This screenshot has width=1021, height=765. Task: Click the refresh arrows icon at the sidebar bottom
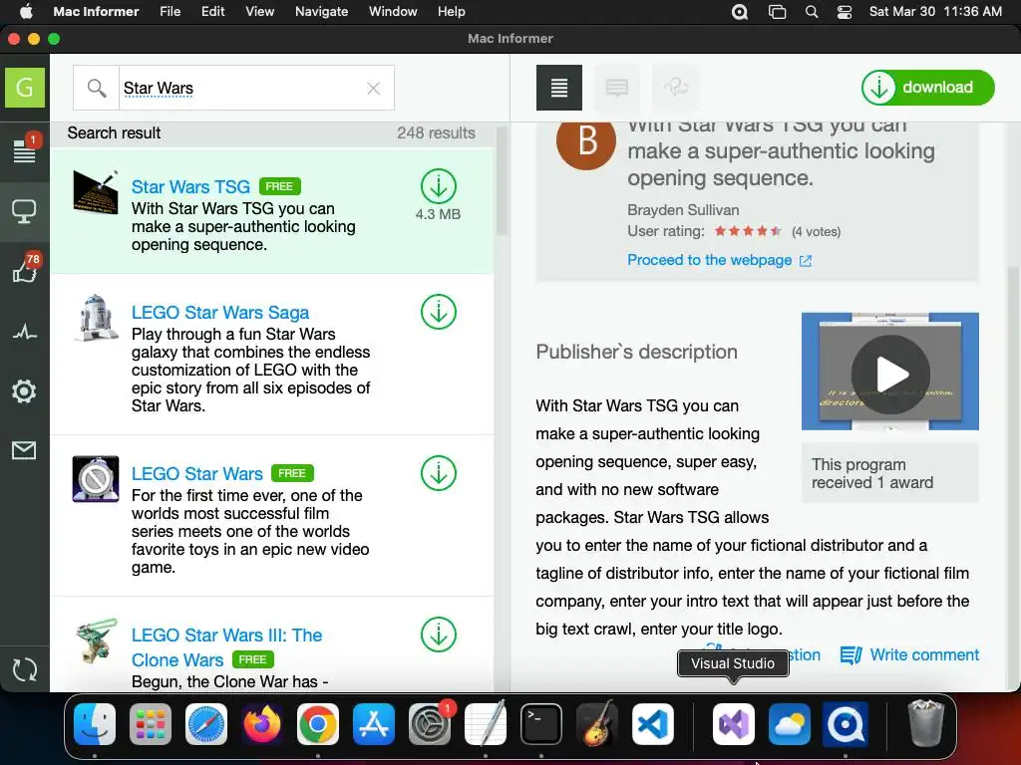[25, 669]
